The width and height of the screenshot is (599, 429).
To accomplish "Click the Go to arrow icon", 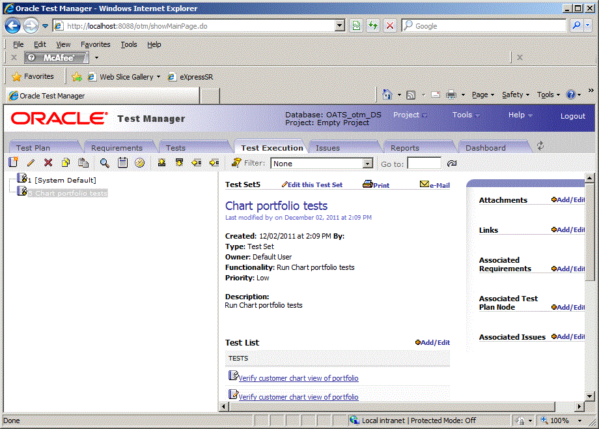I will [x=452, y=164].
